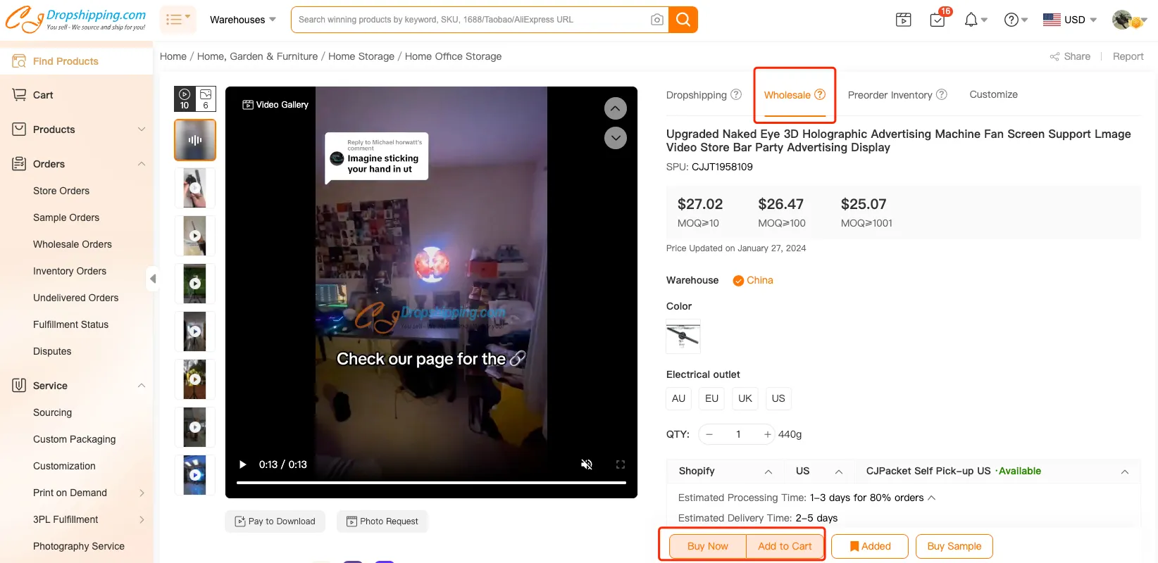Click the camera image search icon
Image resolution: width=1158 pixels, height=563 pixels.
point(656,20)
